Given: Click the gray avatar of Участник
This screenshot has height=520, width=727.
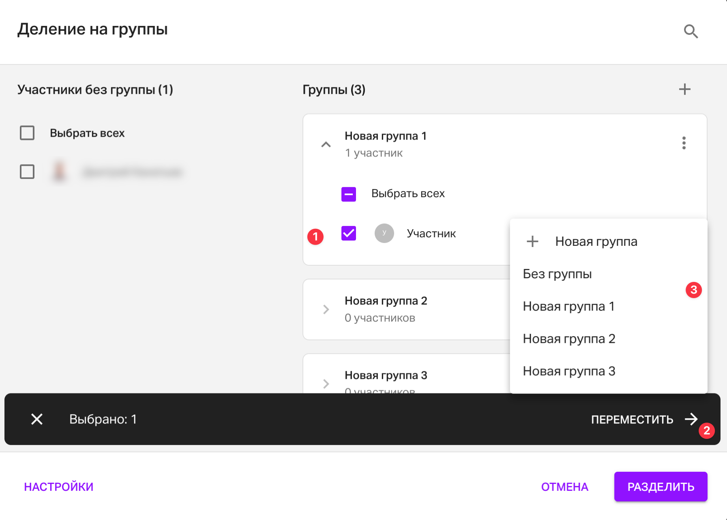Looking at the screenshot, I should click(384, 233).
